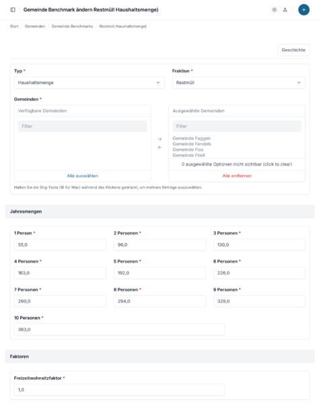Open the Typ dropdown Haushaltsmenge
The image size is (319, 404).
(90, 83)
